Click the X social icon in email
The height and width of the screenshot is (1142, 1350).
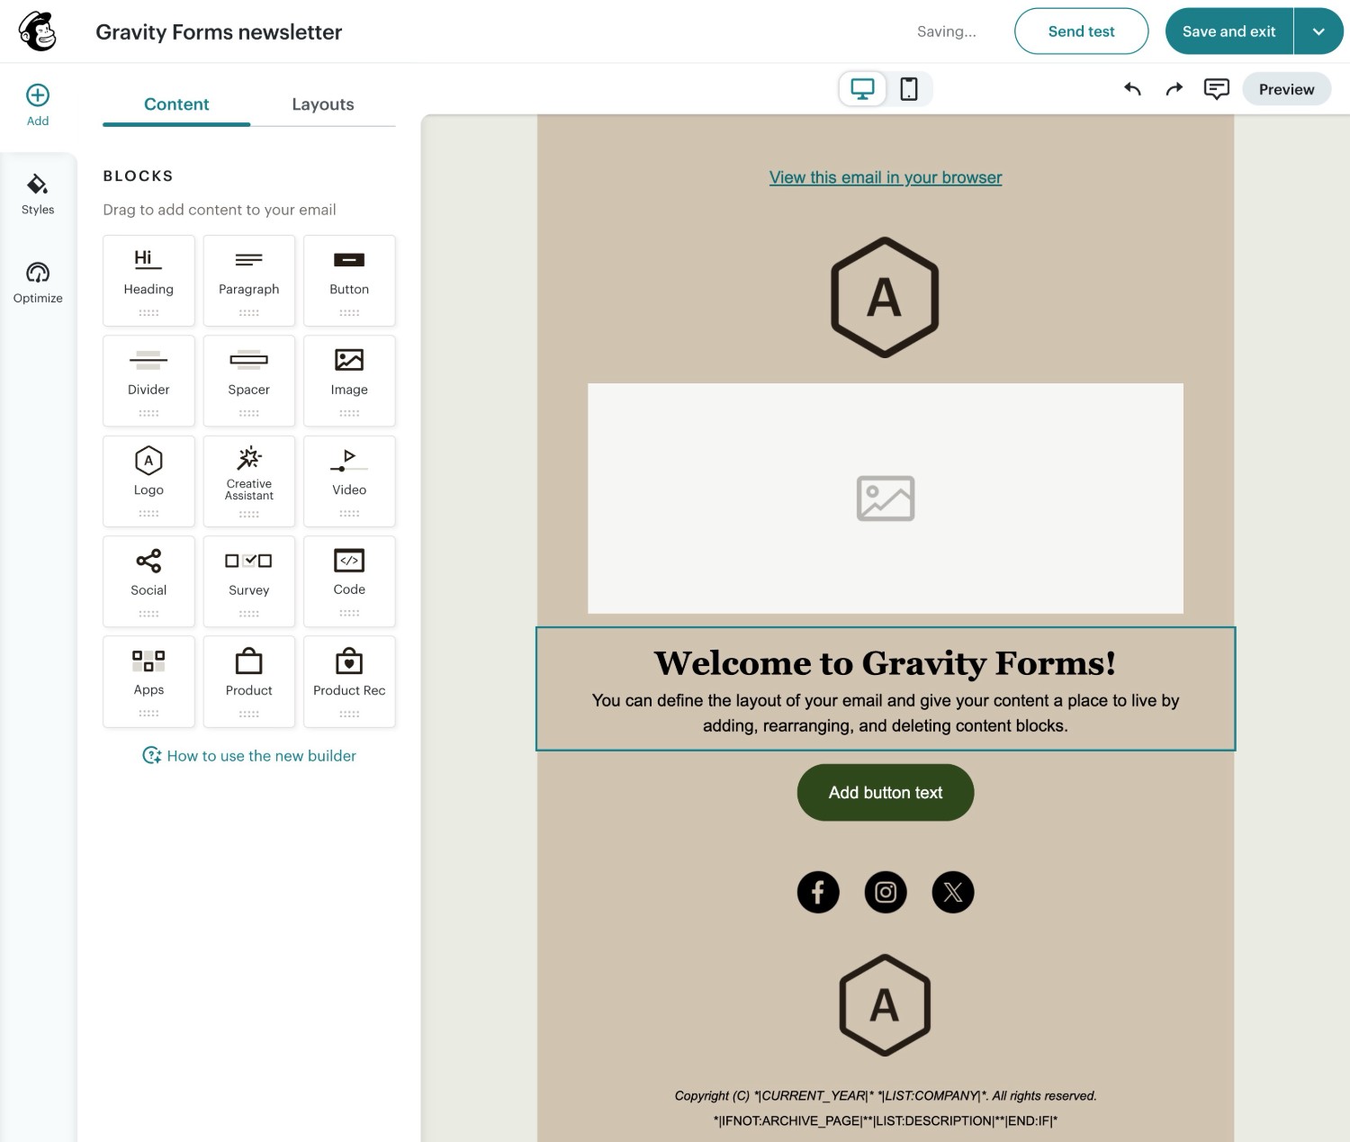click(x=953, y=892)
